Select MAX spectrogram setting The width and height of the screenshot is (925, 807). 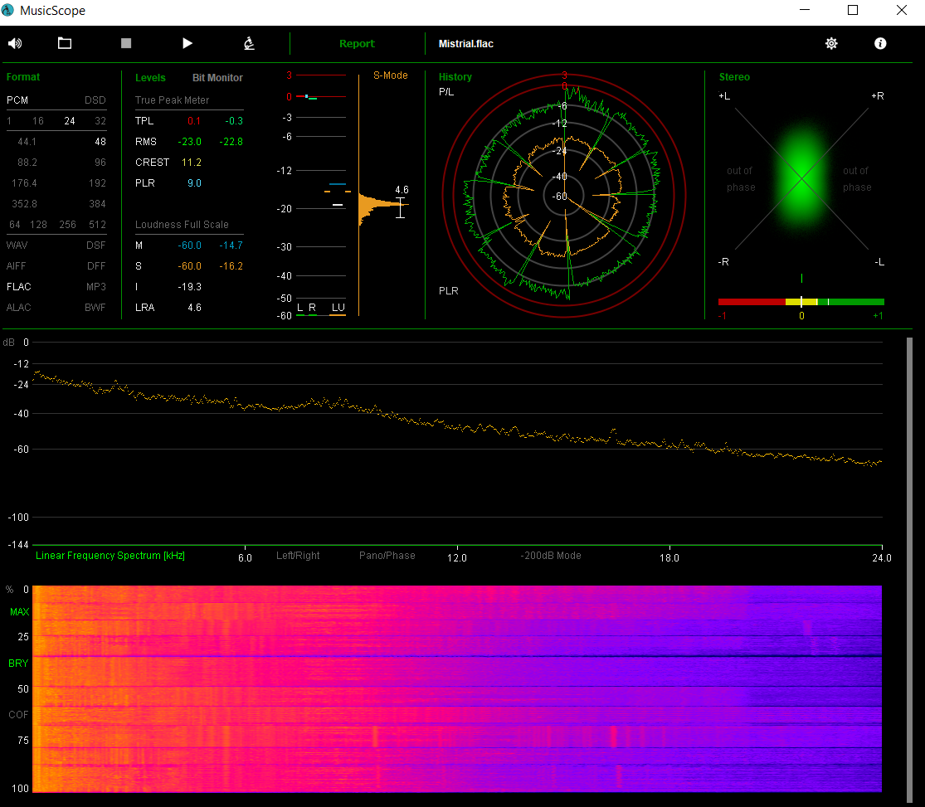19,612
